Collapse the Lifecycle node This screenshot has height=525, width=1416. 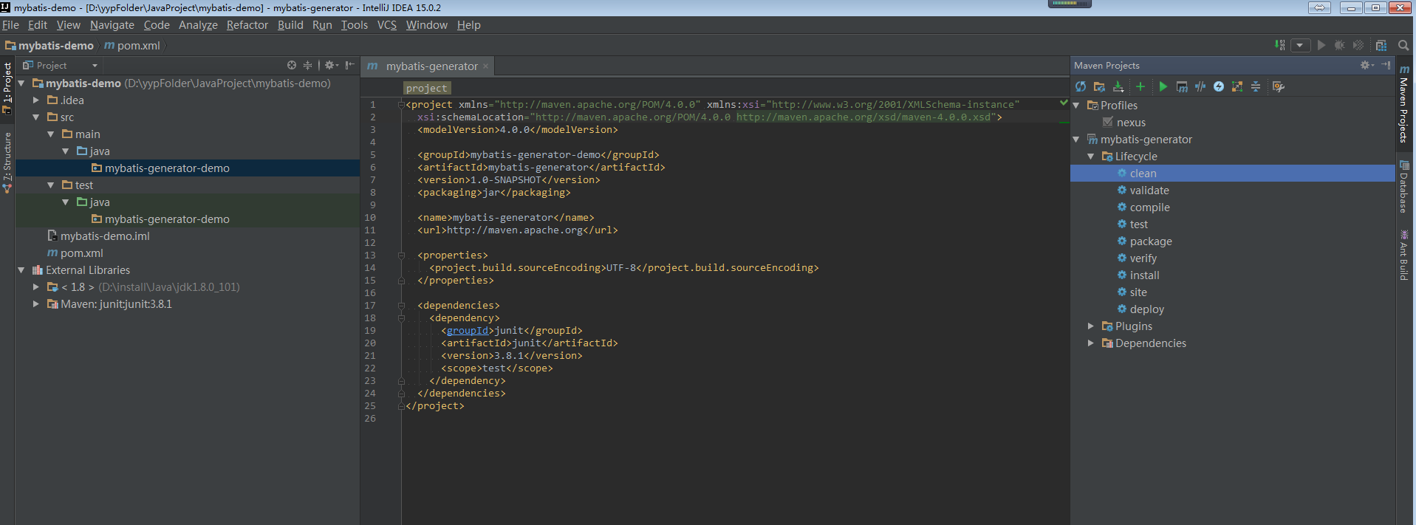tap(1091, 157)
